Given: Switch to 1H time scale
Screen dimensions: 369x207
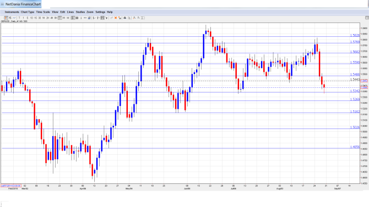Looking at the screenshot, I should (44, 18).
